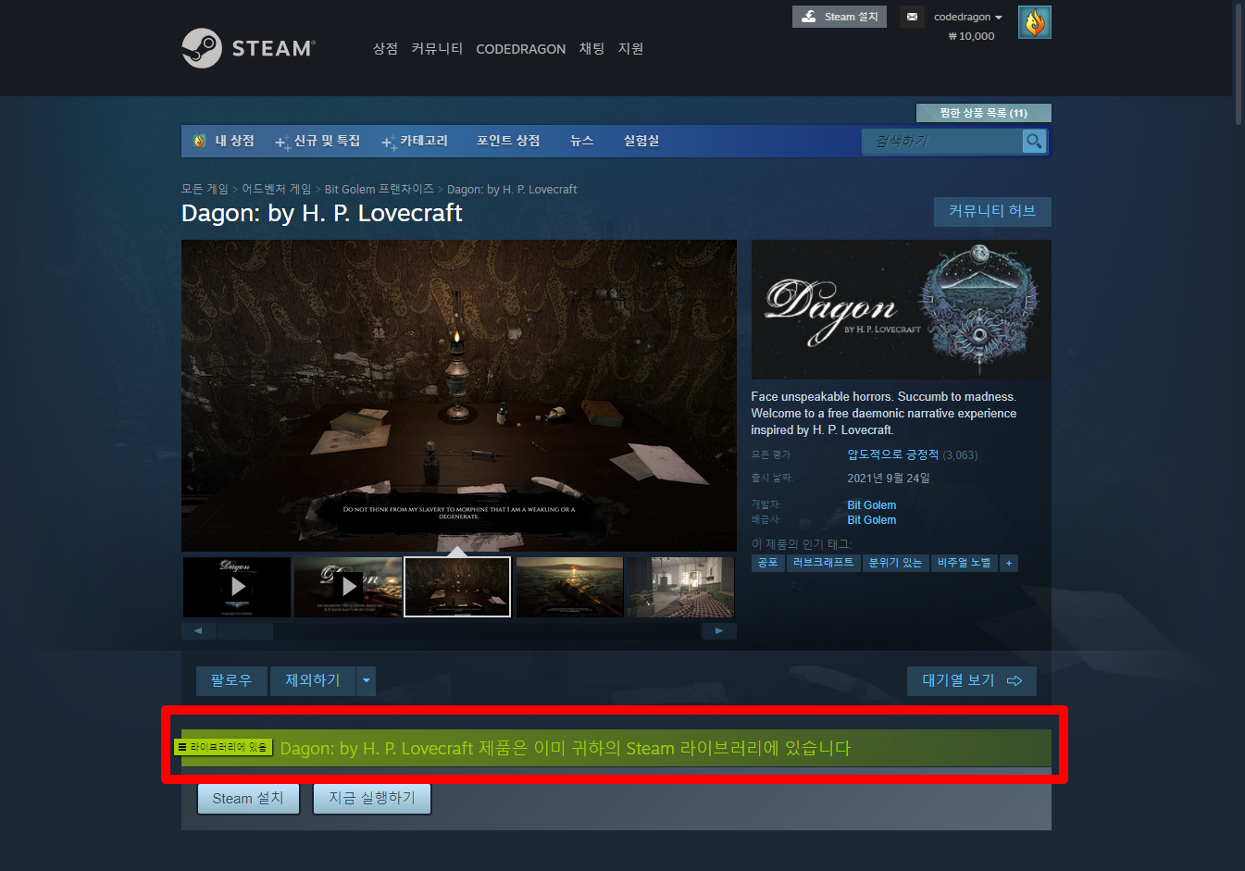Open the 내 상점 store menu
The width and height of the screenshot is (1245, 871).
tap(234, 141)
